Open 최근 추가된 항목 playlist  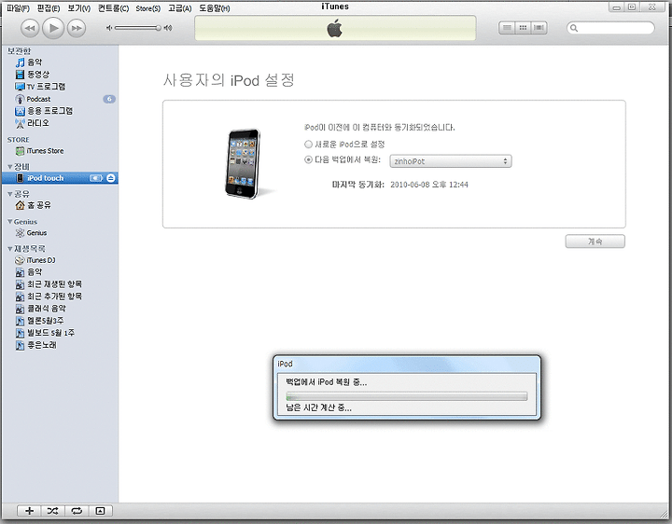tap(60, 296)
